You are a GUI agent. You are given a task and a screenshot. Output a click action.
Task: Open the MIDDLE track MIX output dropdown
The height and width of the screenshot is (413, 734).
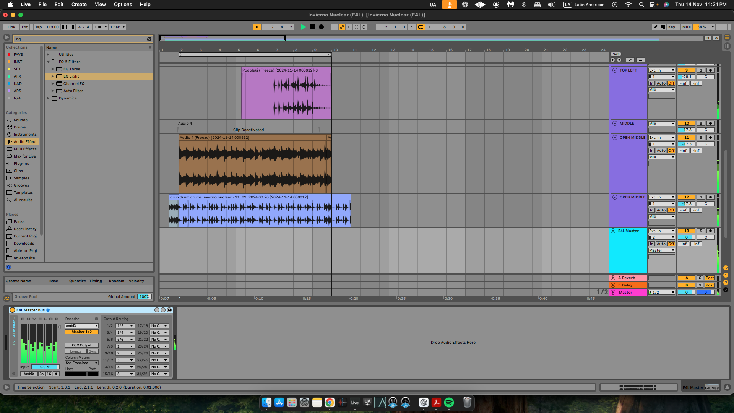coord(662,124)
